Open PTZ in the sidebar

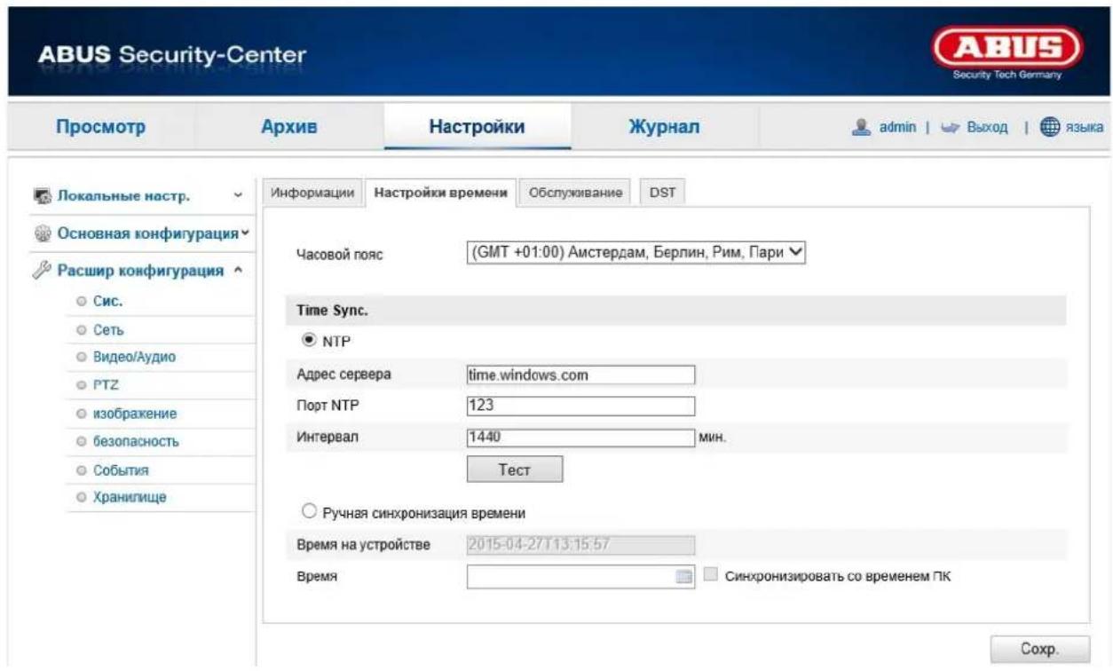106,386
